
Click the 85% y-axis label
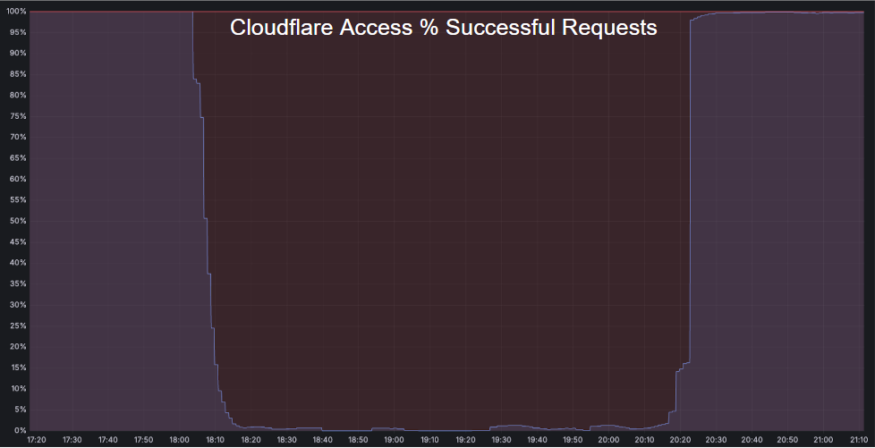click(x=19, y=74)
